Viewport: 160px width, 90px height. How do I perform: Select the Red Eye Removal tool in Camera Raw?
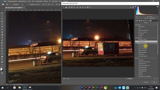83,7
